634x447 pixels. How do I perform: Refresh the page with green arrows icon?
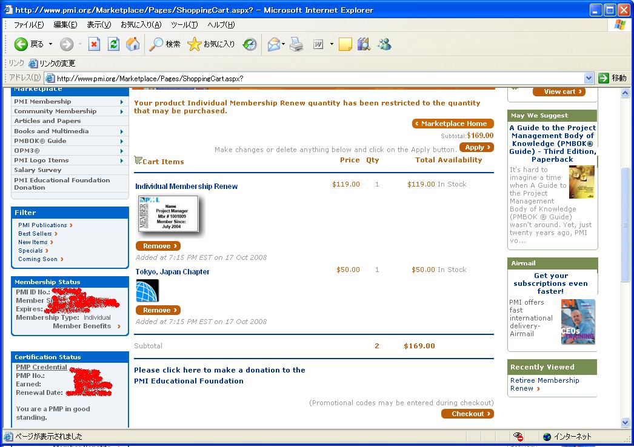(x=113, y=44)
